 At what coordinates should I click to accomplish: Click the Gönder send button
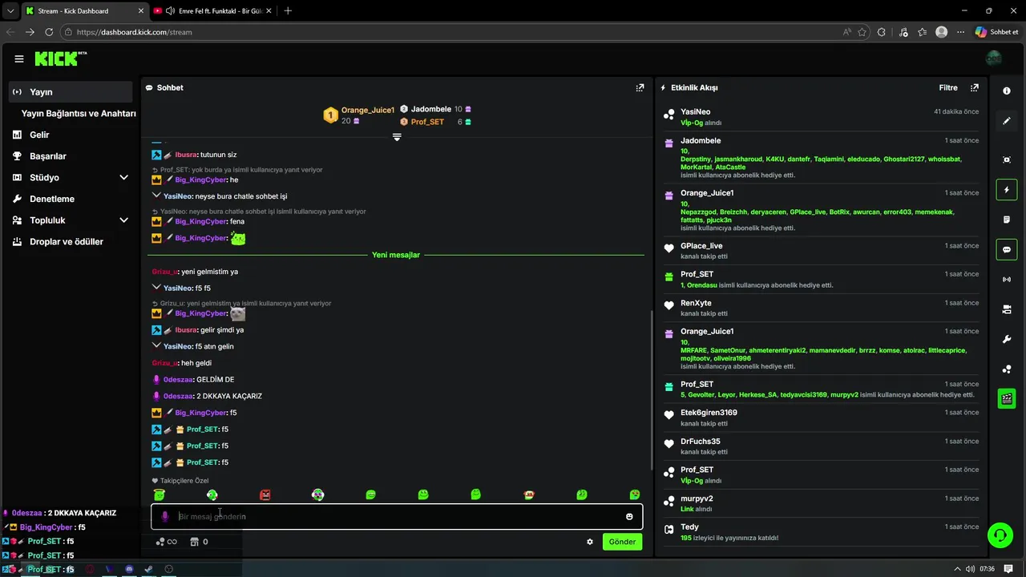pos(622,542)
